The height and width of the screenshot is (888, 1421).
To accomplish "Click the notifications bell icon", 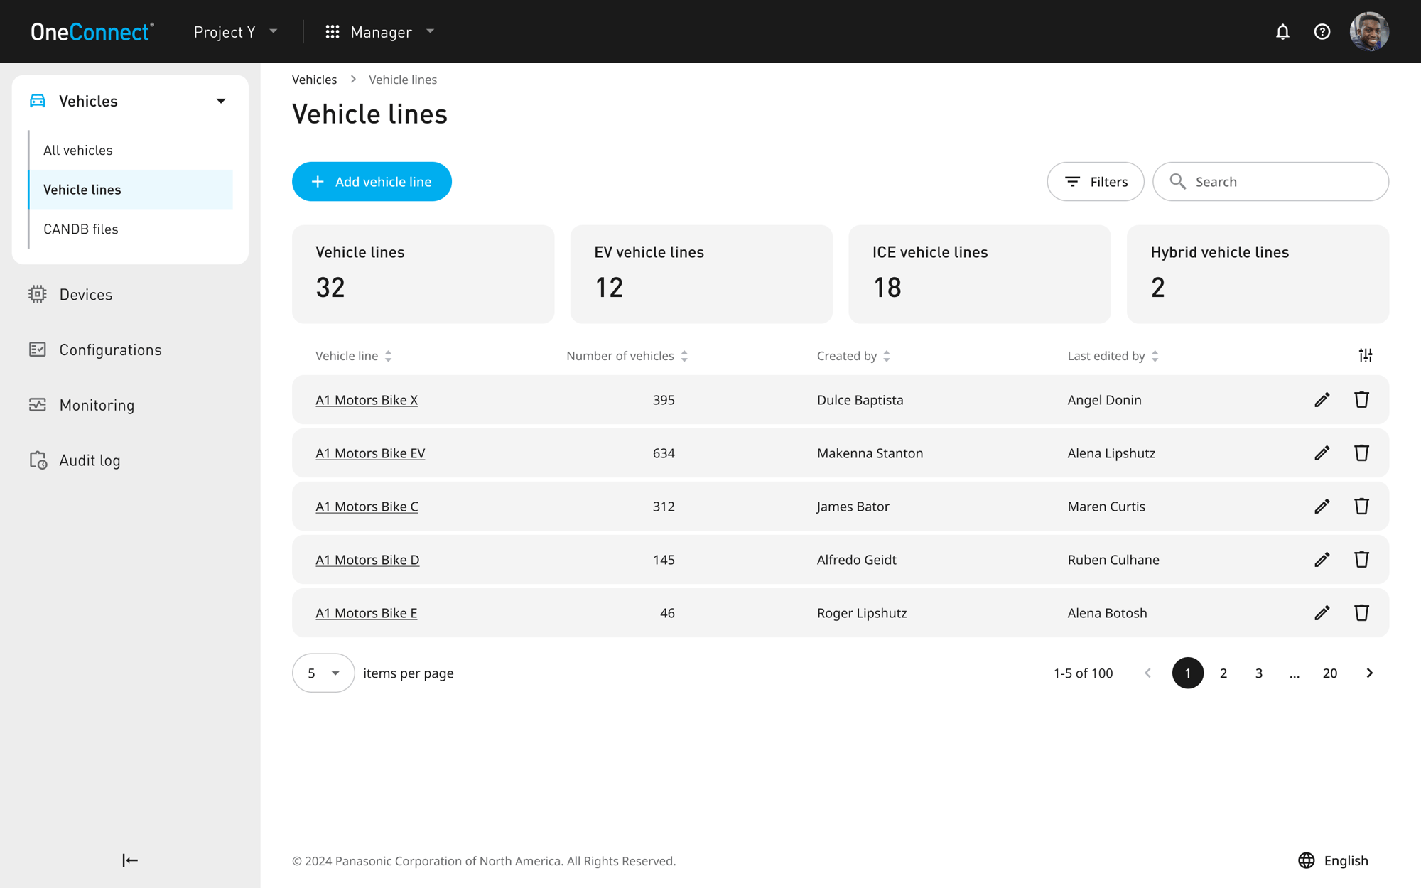I will pyautogui.click(x=1282, y=32).
